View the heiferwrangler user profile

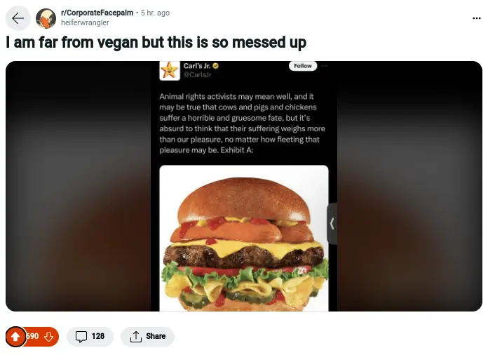tap(85, 22)
